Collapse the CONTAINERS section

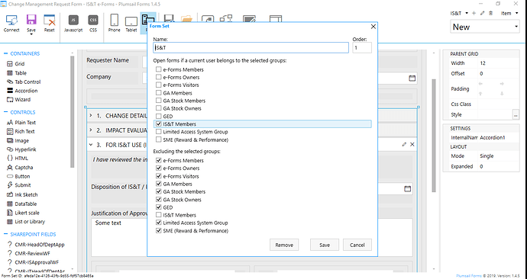5,53
